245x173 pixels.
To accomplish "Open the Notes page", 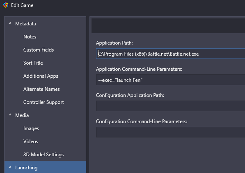I will pyautogui.click(x=30, y=37).
